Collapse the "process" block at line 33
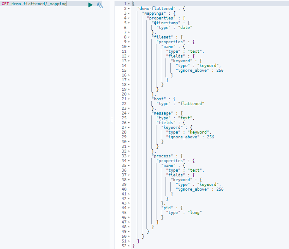Viewport: 289px width, 249px height. click(129, 156)
